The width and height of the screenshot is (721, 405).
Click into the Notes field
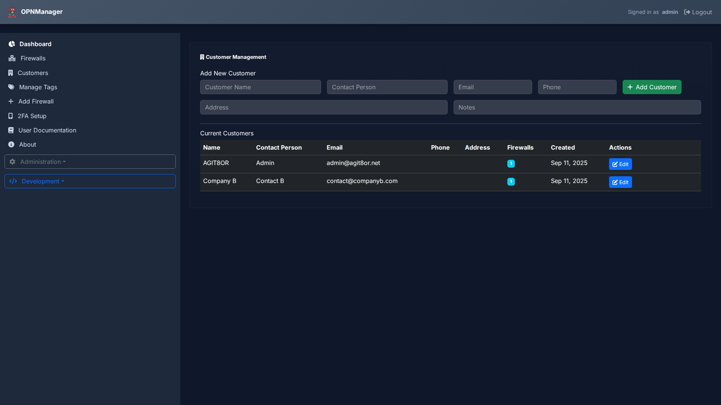click(x=577, y=107)
